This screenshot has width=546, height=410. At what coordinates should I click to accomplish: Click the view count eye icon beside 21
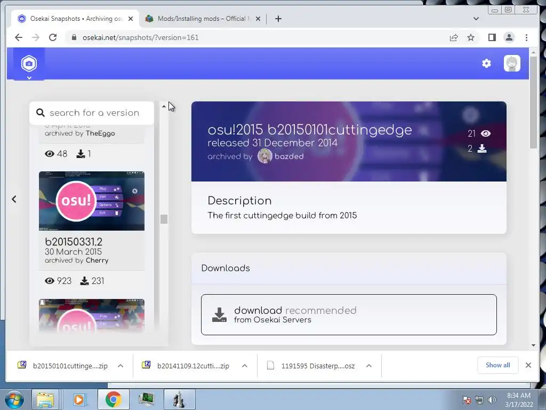486,133
